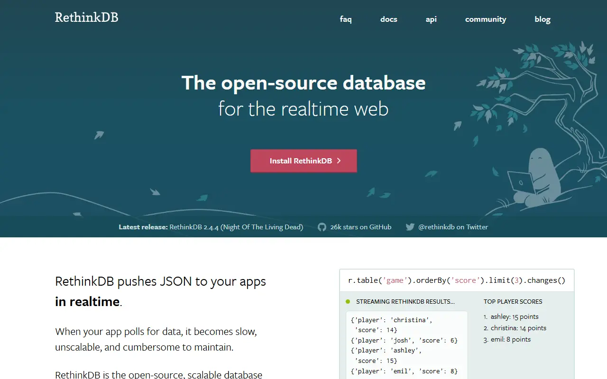Image resolution: width=607 pixels, height=379 pixels.
Task: Click the query code r.table('game') box
Action: click(x=457, y=280)
